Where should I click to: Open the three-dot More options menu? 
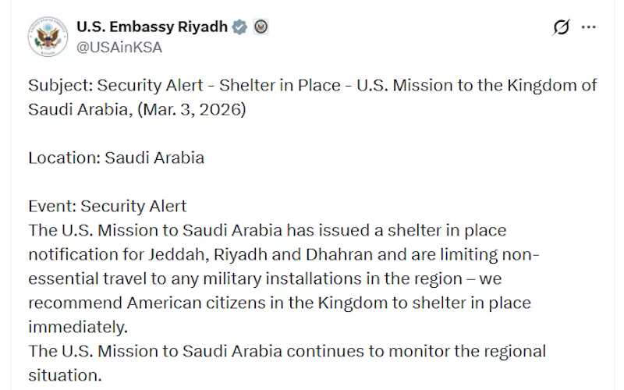click(589, 27)
